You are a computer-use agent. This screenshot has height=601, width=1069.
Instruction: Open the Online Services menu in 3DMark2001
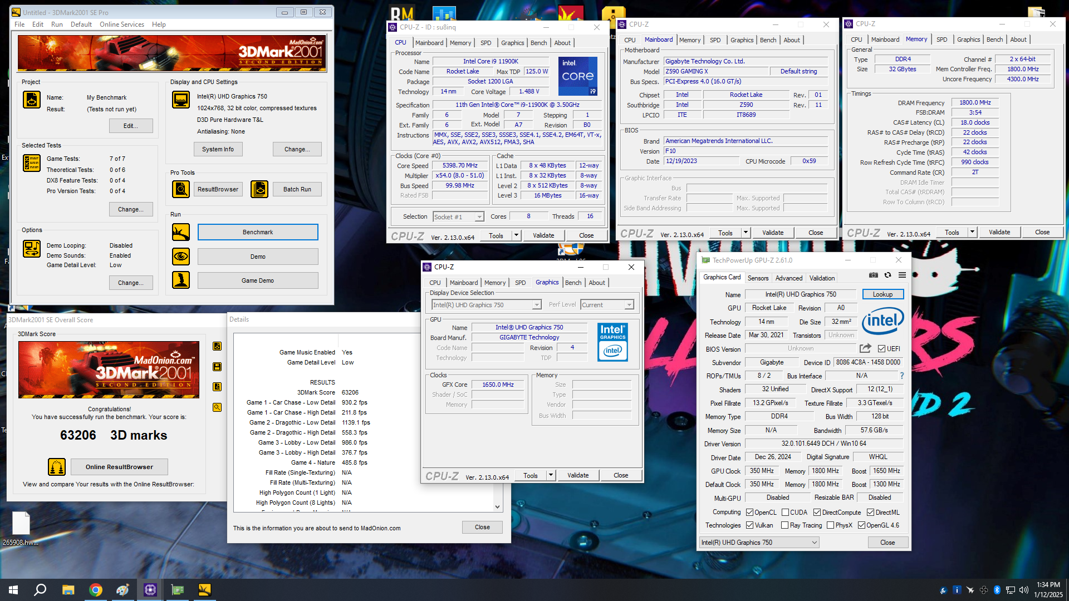pos(122,24)
